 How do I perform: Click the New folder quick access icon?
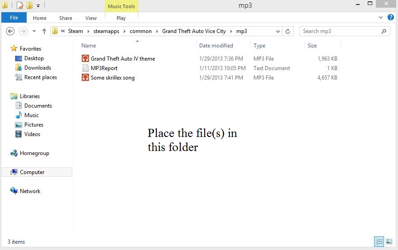pos(29,5)
